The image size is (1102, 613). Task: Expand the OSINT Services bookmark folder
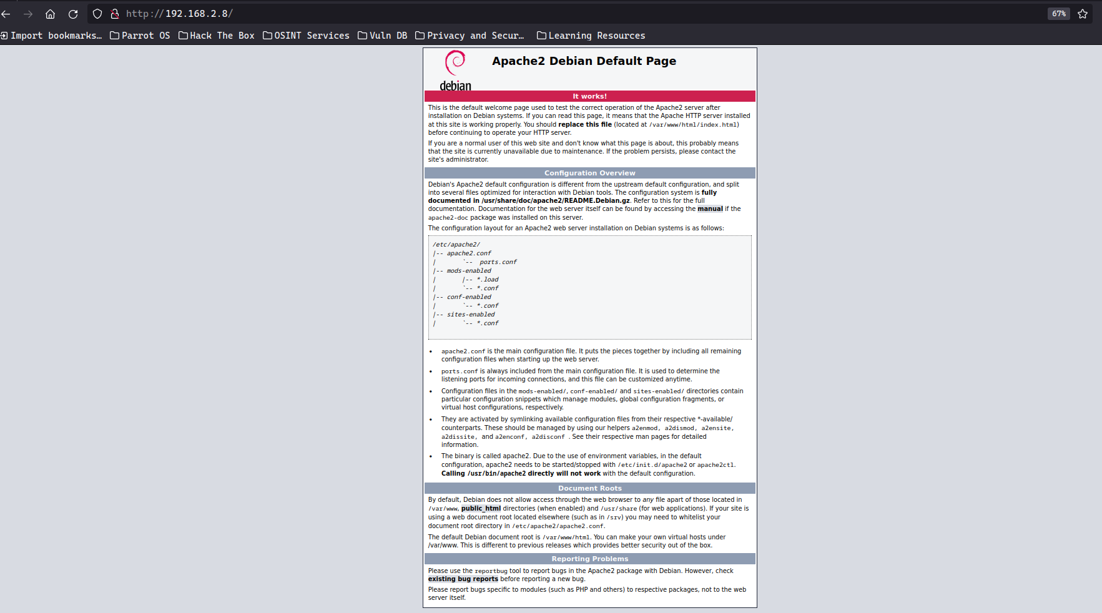pos(306,36)
